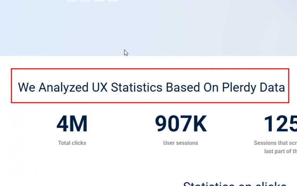Click the third white box at top of banner
The width and height of the screenshot is (297, 186).
pyautogui.click(x=99, y=1)
